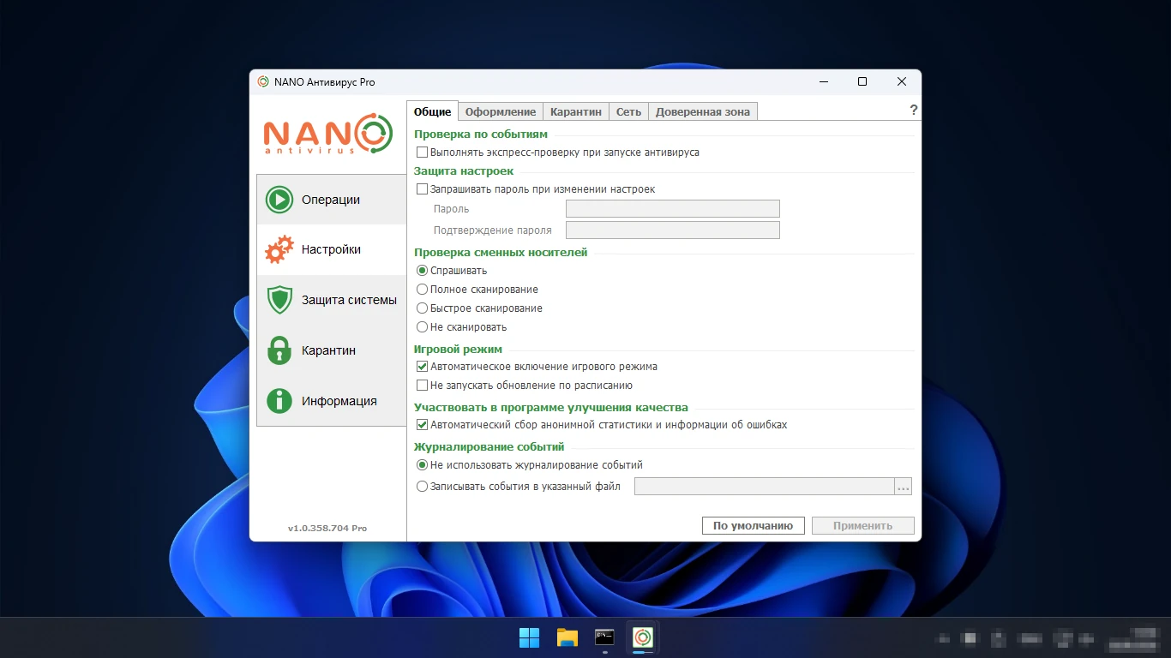Enable password request when changing settings
The height and width of the screenshot is (658, 1171).
[x=422, y=189]
